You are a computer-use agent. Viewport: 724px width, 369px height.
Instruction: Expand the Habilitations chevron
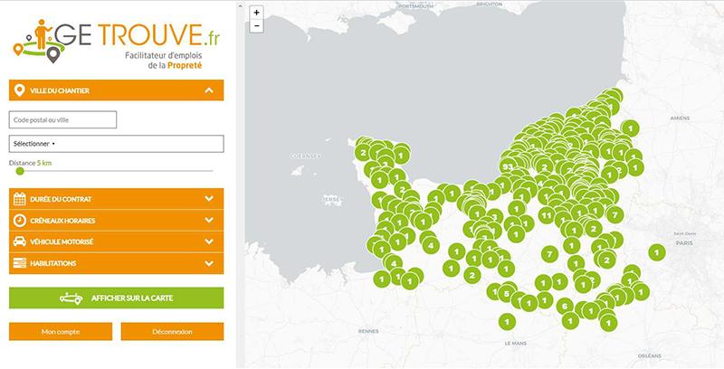(209, 263)
